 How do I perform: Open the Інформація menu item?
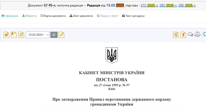click(10, 16)
